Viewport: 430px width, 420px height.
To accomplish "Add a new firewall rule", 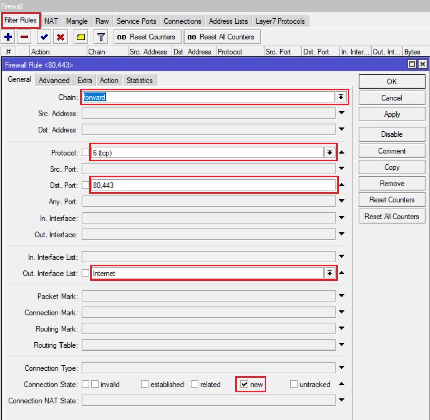I will [x=7, y=36].
